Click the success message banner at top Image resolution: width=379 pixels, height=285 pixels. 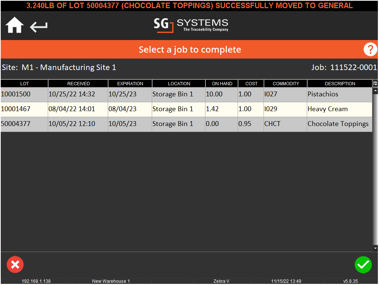pyautogui.click(x=189, y=6)
